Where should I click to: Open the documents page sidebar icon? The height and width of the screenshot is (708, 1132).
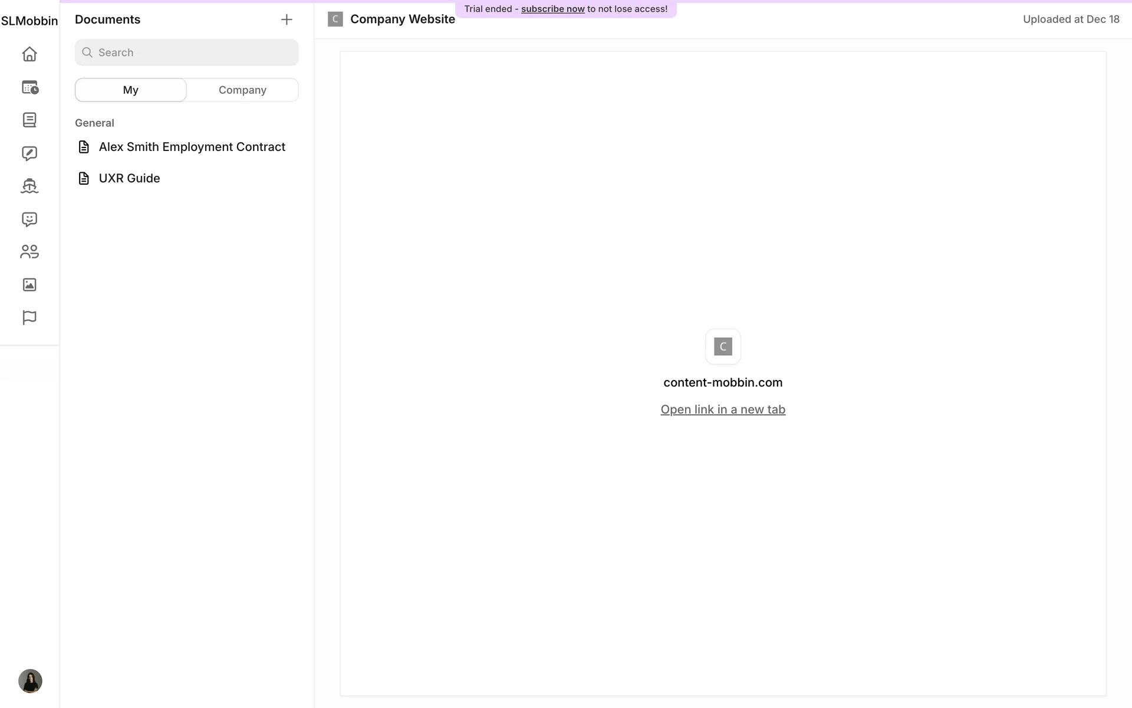pyautogui.click(x=29, y=120)
